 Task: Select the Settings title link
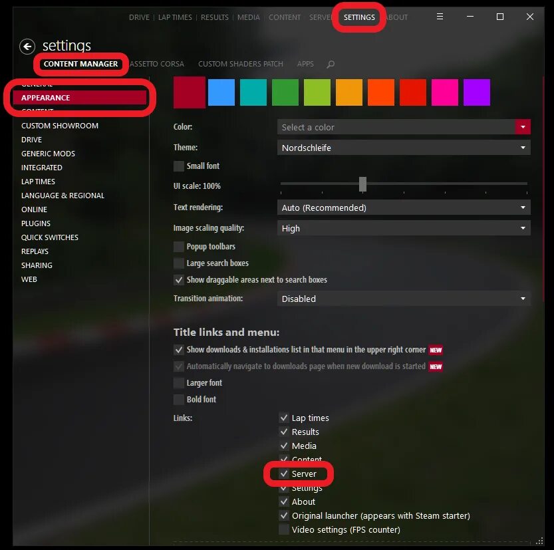[359, 17]
